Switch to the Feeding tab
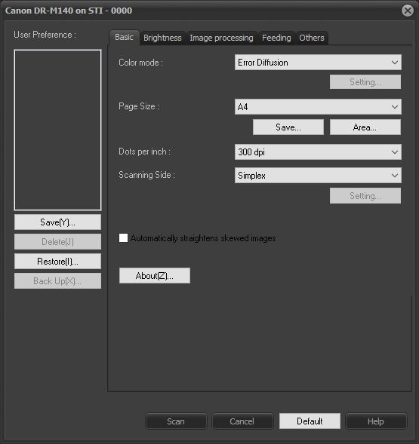The height and width of the screenshot is (444, 419). pos(276,38)
